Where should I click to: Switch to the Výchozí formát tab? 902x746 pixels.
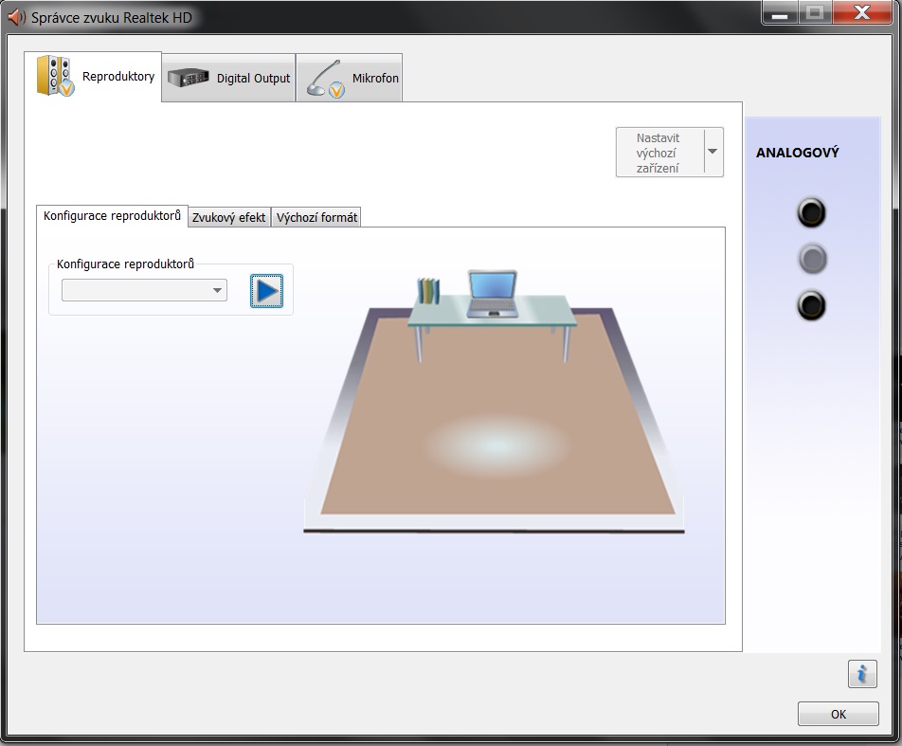point(316,218)
